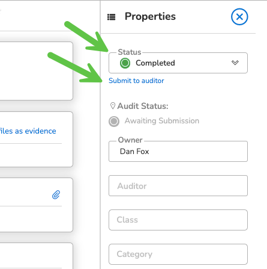
Task: Click the Awaiting Submission text
Action: 162,121
